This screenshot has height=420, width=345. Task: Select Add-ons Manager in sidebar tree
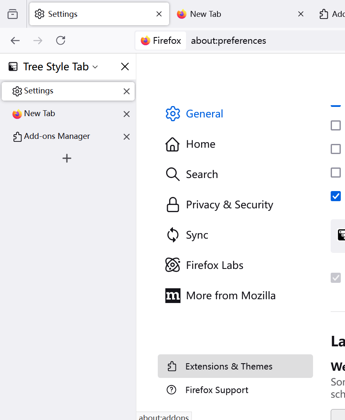coord(57,136)
